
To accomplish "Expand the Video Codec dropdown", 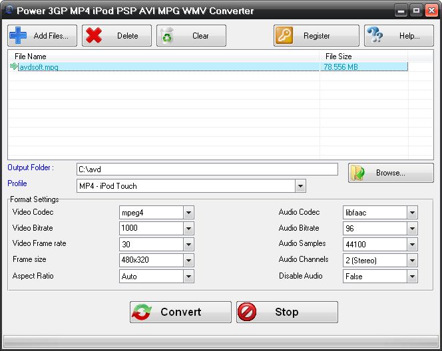I will 188,213.
